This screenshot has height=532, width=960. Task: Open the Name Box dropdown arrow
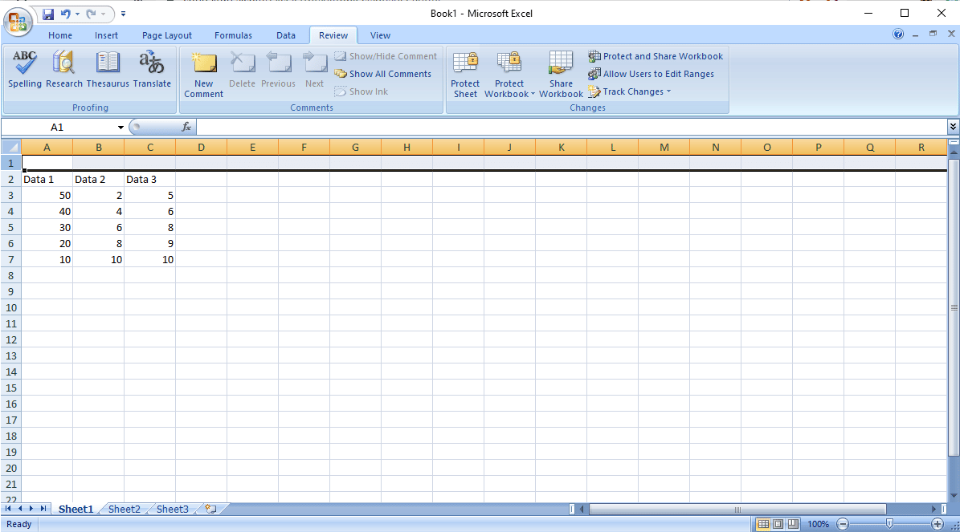click(121, 128)
